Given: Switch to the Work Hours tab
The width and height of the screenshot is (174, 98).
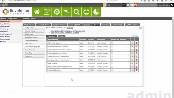Looking at the screenshot, I should pos(29,25).
